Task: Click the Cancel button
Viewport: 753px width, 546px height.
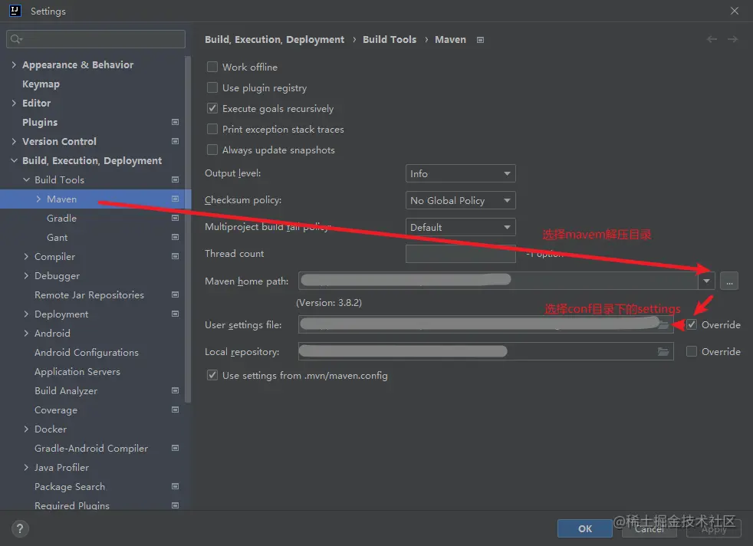Action: tap(649, 528)
